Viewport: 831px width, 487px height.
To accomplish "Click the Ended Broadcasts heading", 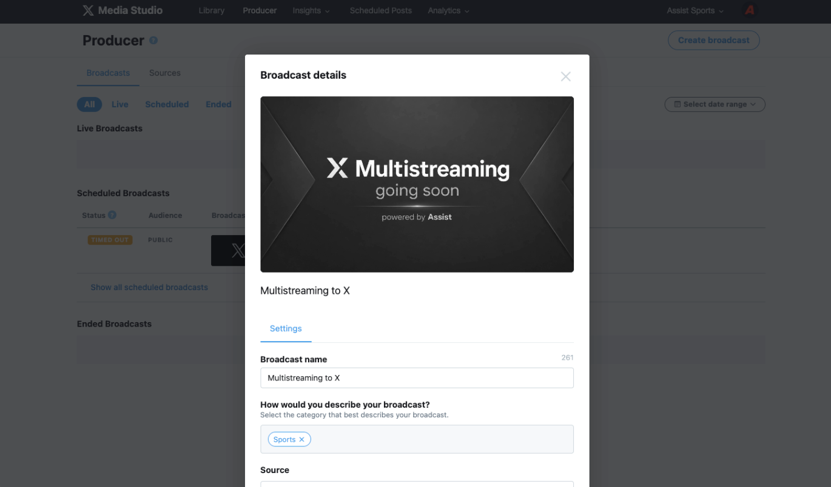I will [x=114, y=324].
